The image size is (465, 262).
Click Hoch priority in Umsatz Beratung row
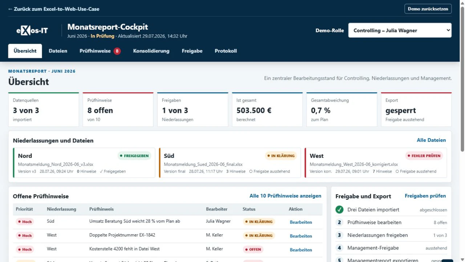point(25,222)
